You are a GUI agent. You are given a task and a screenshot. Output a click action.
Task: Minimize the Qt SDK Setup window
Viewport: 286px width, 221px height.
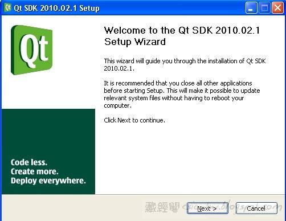click(x=251, y=8)
